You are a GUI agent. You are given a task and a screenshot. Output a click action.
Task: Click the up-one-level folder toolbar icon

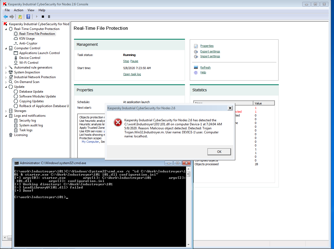(20, 17)
